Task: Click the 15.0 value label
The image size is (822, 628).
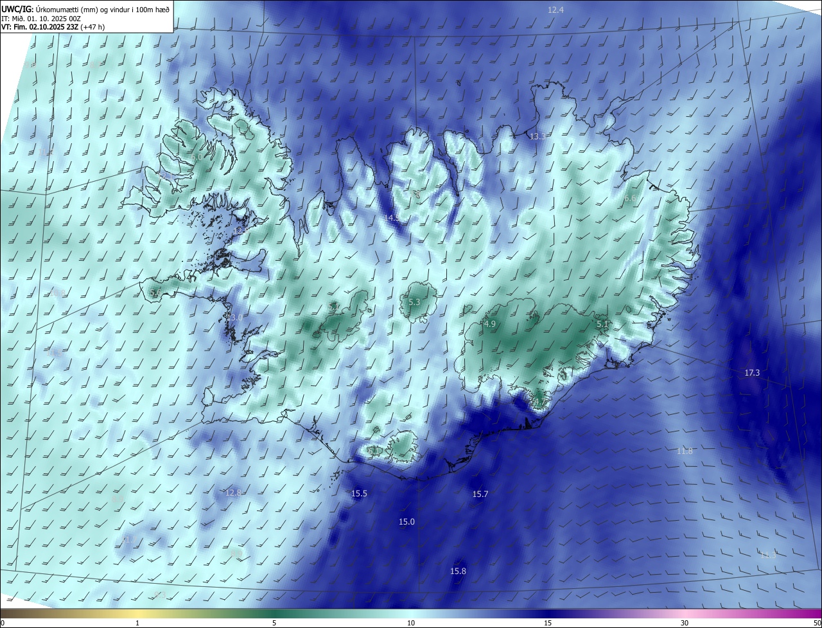Action: pos(407,521)
